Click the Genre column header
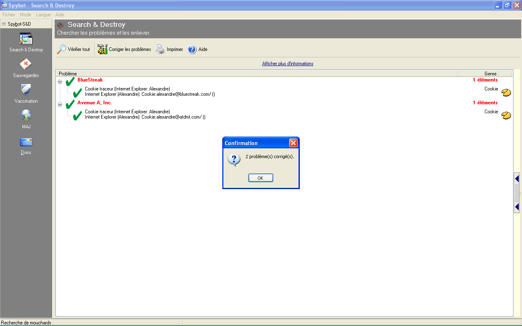 coord(478,74)
